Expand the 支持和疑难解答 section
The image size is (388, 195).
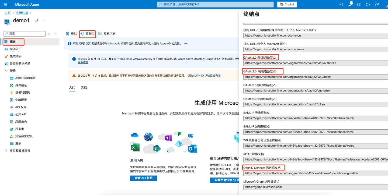pyautogui.click(x=6, y=151)
